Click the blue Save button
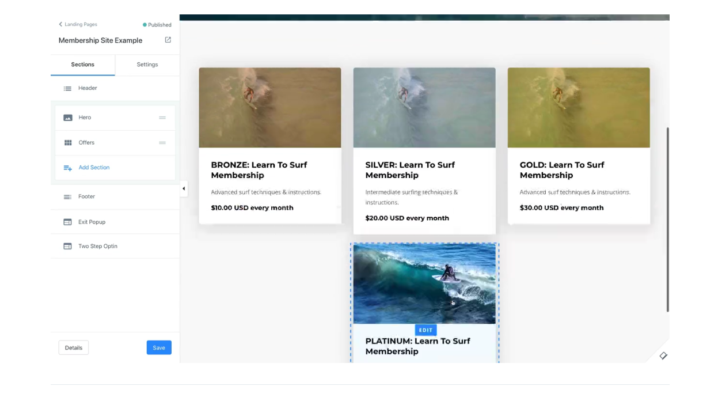 click(159, 347)
